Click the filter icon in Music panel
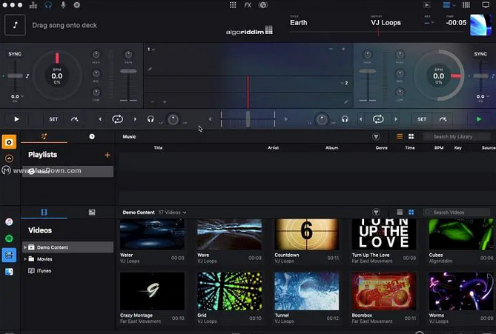 click(x=376, y=137)
